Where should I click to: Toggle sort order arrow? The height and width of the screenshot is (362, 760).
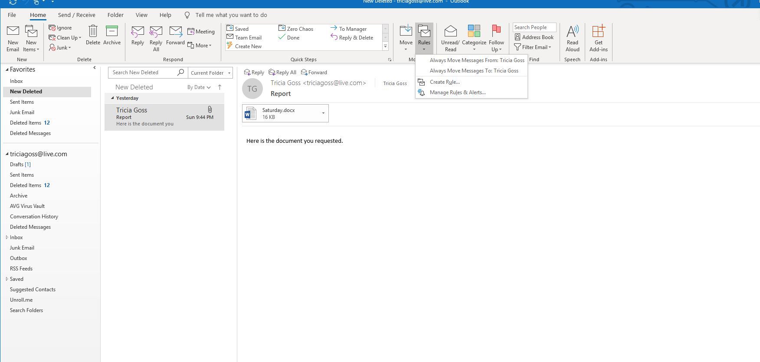(219, 87)
